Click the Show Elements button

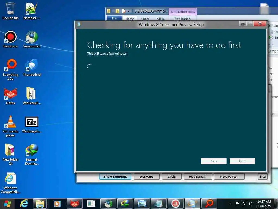(115, 176)
